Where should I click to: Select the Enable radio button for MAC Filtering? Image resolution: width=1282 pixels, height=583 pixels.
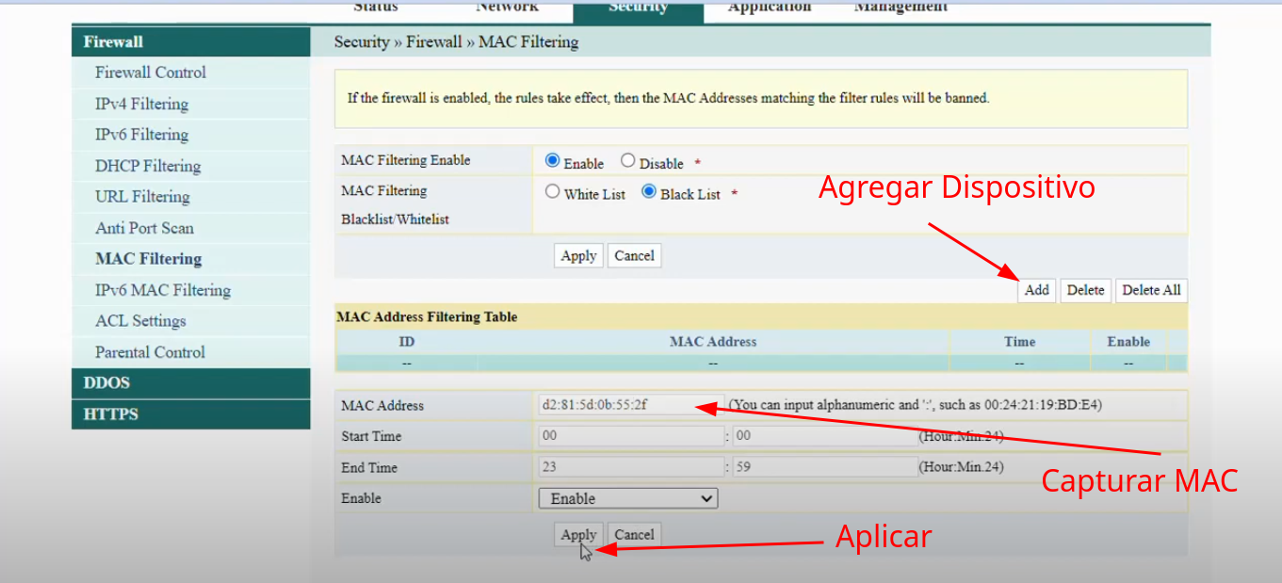pos(553,161)
